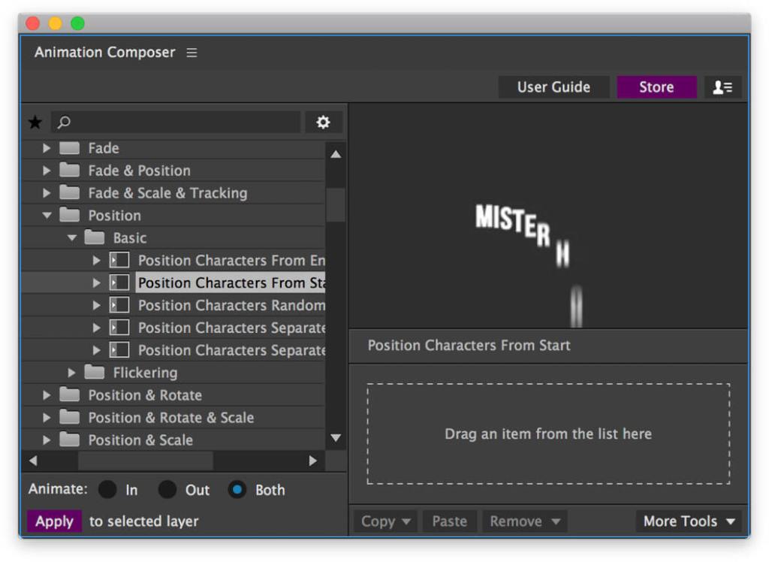The height and width of the screenshot is (562, 769).
Task: Click the Fade & Scale & Tracking folder icon
Action: pyautogui.click(x=69, y=193)
